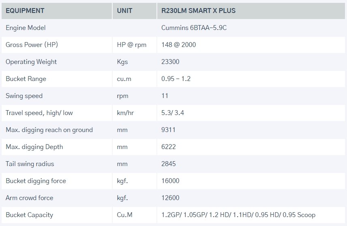Click the 0.95 – 1.2 value
This screenshot has width=347, height=226.
coord(176,79)
